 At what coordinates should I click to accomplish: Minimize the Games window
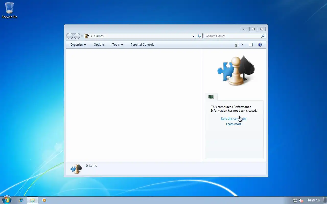[x=245, y=29]
